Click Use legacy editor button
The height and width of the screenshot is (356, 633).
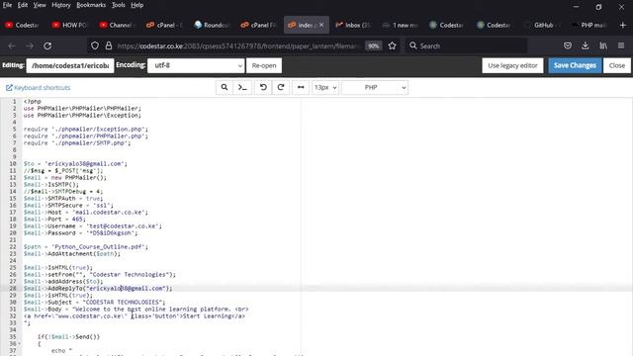512,65
